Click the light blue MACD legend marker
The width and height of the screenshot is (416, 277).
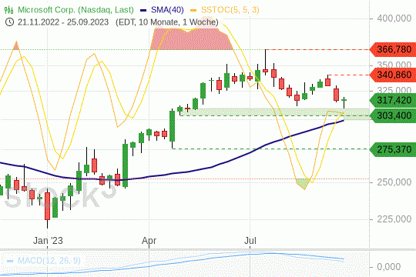click(x=10, y=261)
